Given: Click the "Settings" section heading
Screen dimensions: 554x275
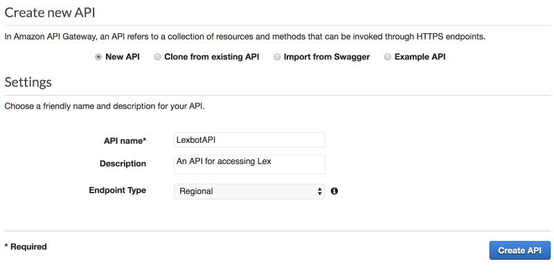Looking at the screenshot, I should point(28,82).
